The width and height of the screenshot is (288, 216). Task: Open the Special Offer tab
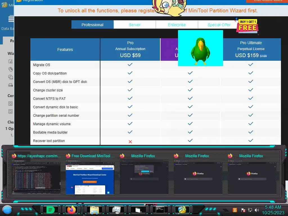click(219, 25)
